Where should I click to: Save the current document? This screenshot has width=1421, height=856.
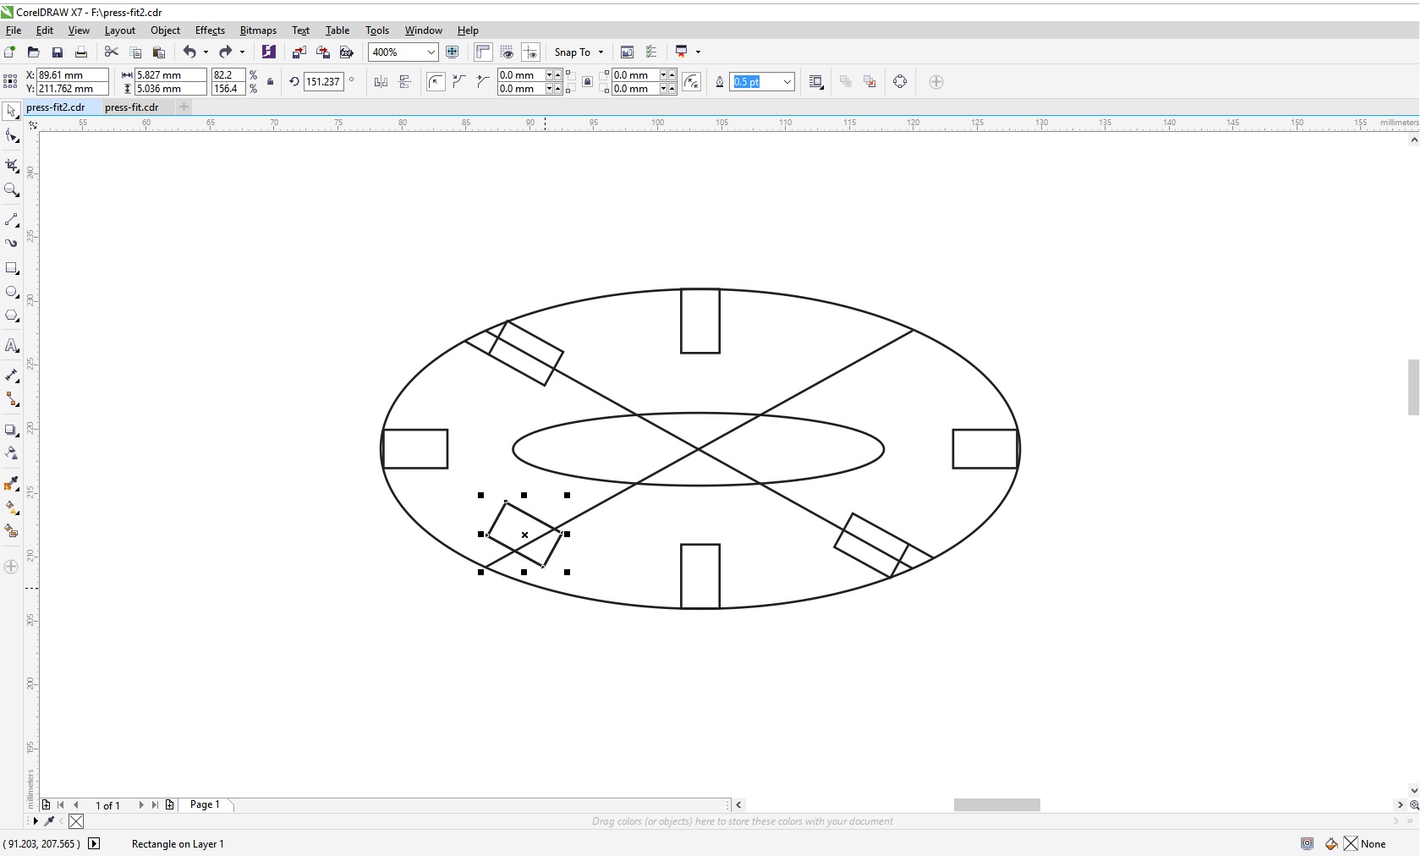click(x=58, y=52)
